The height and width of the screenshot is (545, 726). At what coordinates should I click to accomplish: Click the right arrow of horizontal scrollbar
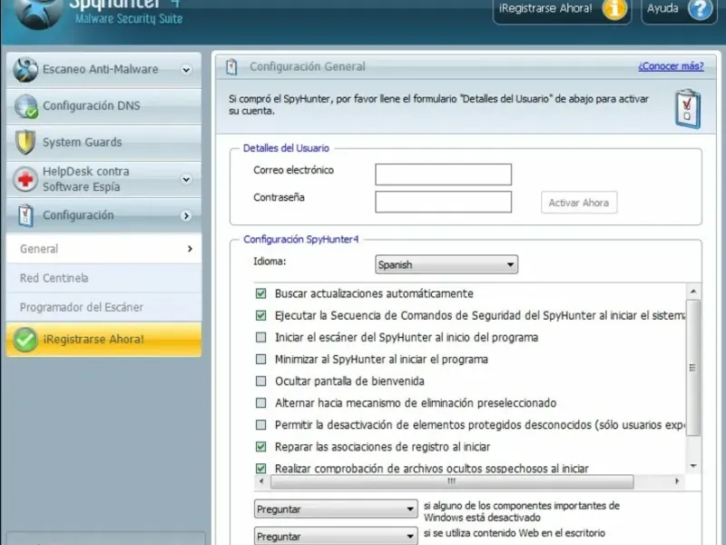pyautogui.click(x=677, y=481)
